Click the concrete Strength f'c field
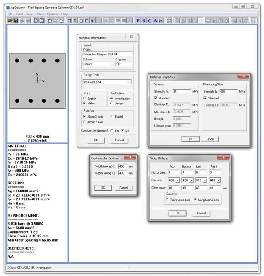The image size is (264, 276). coord(181,91)
